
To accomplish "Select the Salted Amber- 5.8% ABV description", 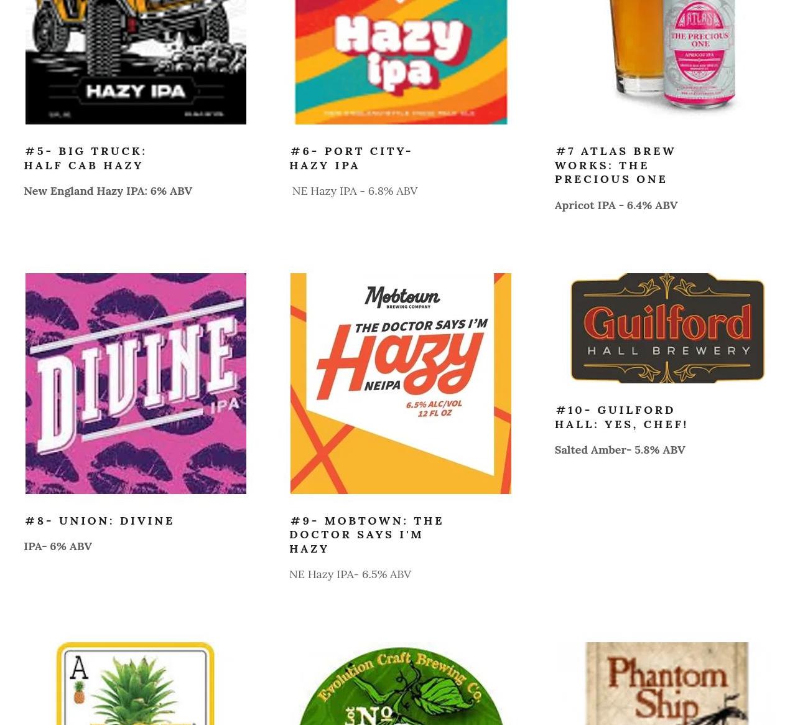I will click(x=620, y=450).
